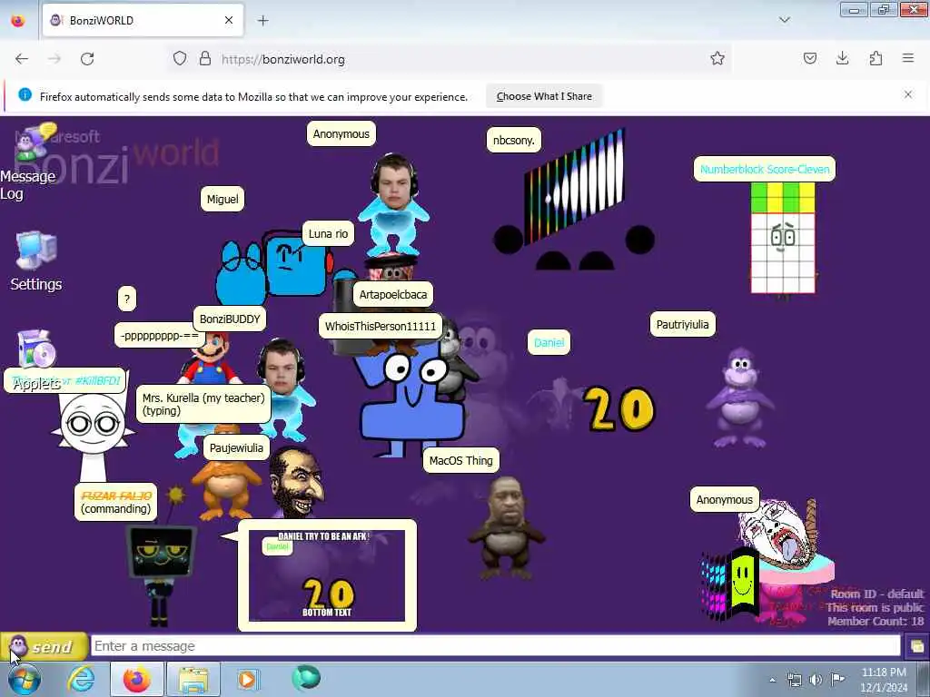The image size is (930, 697).
Task: Open Windows Explorer folder in taskbar
Action: 193,679
